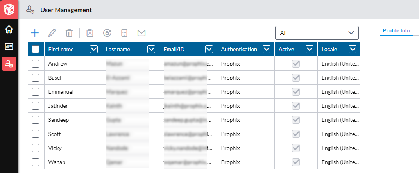
Task: Toggle Active checkbox in Andrew's row
Action: [296, 64]
